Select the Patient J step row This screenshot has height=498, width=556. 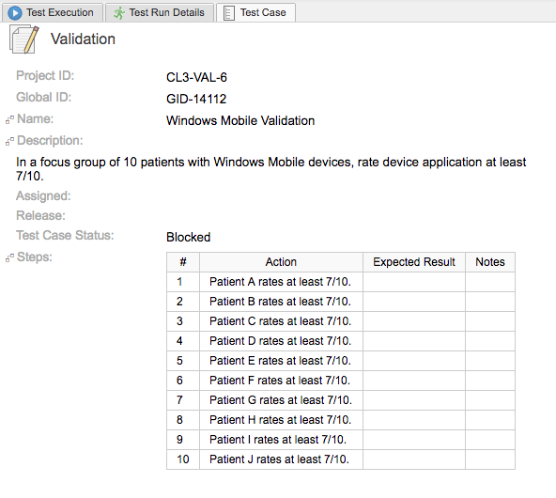341,459
